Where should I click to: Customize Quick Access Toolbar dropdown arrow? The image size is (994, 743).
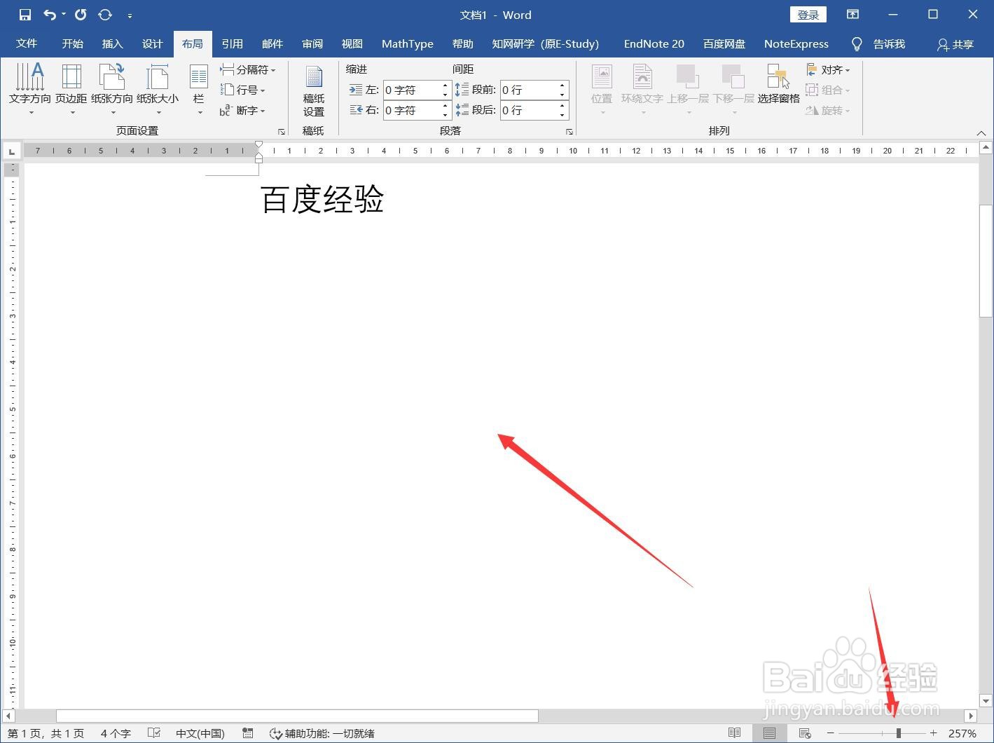[130, 15]
